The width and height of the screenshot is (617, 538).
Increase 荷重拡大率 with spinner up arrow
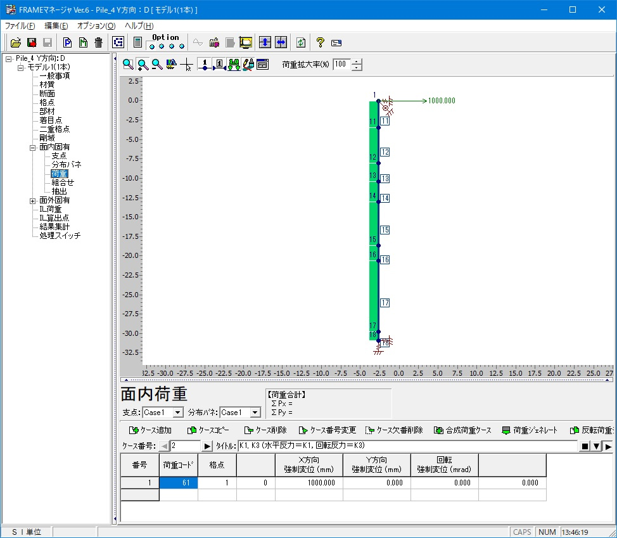coord(357,61)
